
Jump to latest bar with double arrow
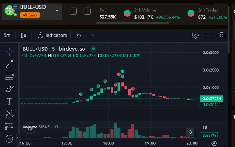pyautogui.click(x=190, y=132)
